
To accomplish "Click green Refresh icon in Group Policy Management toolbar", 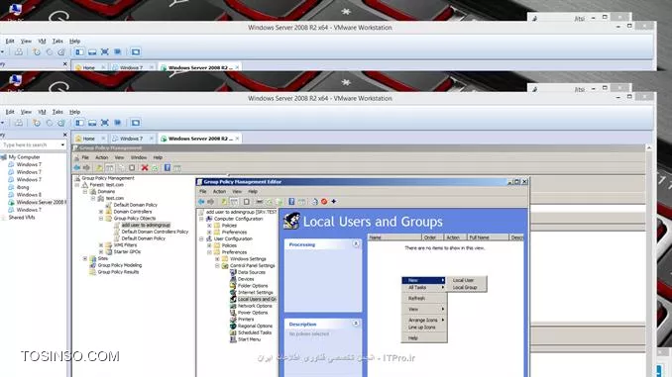I will click(x=156, y=168).
